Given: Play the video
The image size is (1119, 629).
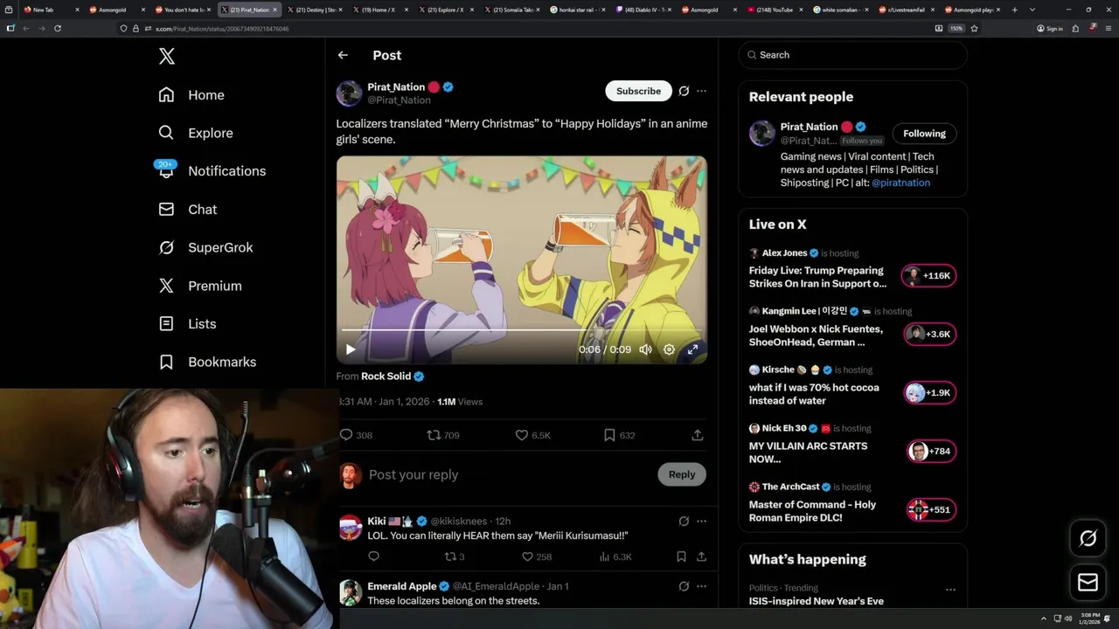Looking at the screenshot, I should coord(351,349).
